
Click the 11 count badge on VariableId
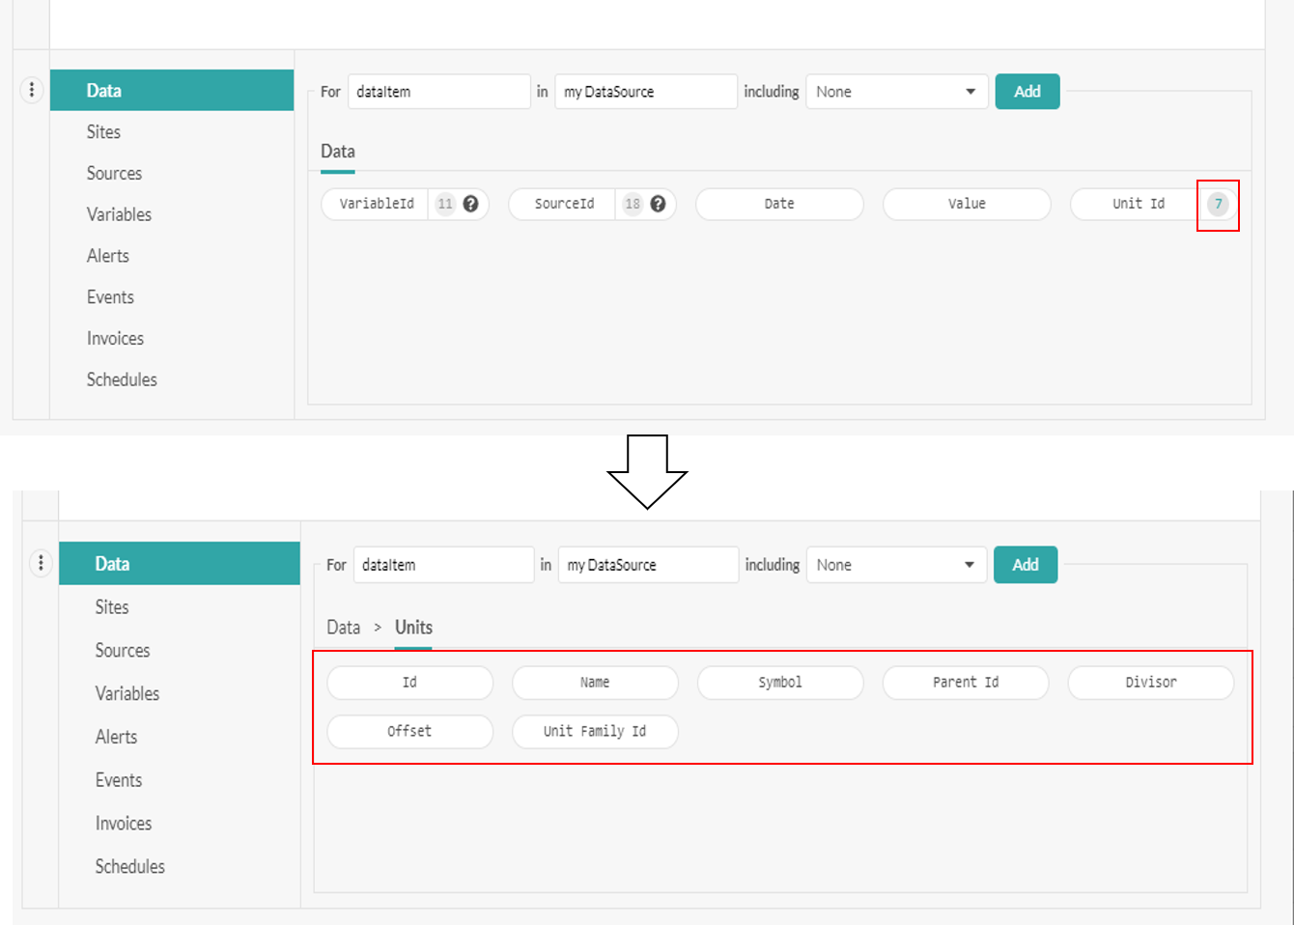[x=445, y=204]
